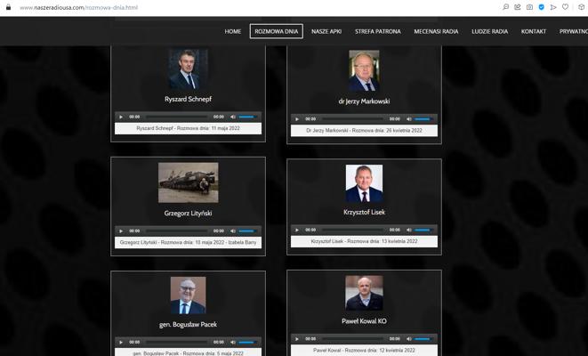Mute the dr Jerzy Markowski player speaker icon
This screenshot has width=588, height=356.
click(x=409, y=119)
